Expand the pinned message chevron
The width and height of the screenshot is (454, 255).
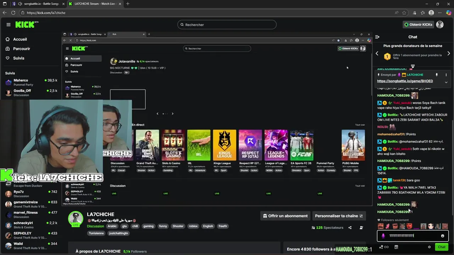click(446, 82)
